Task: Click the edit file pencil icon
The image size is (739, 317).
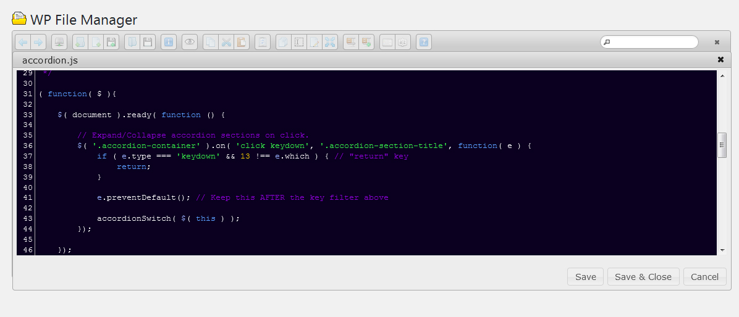Action: pyautogui.click(x=315, y=42)
